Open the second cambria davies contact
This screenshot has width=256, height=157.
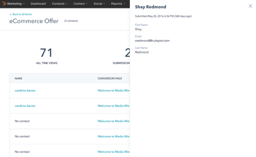tap(25, 106)
